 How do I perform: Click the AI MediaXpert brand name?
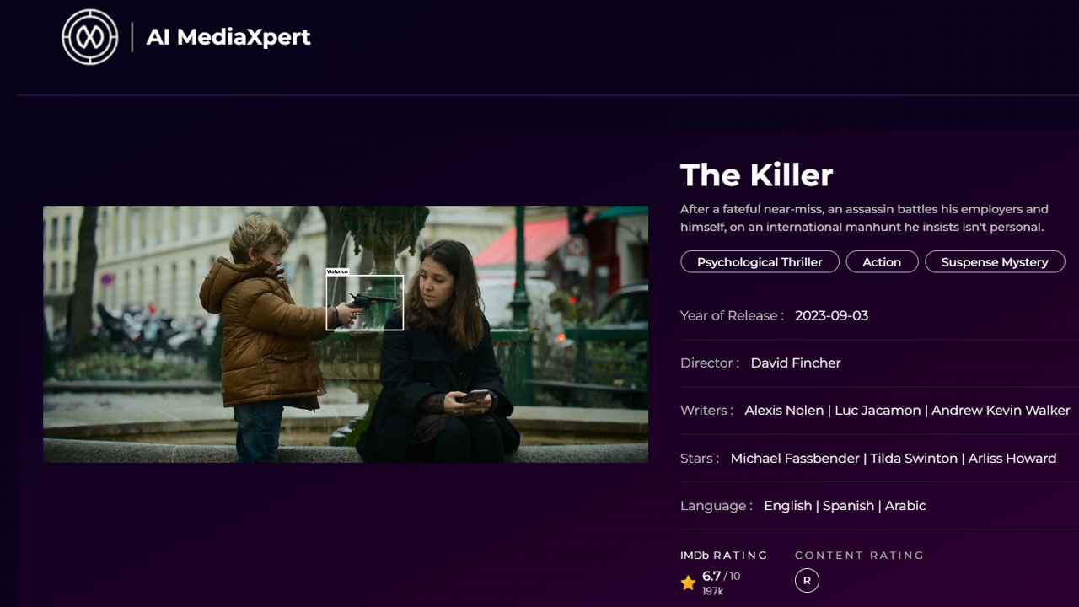point(228,37)
